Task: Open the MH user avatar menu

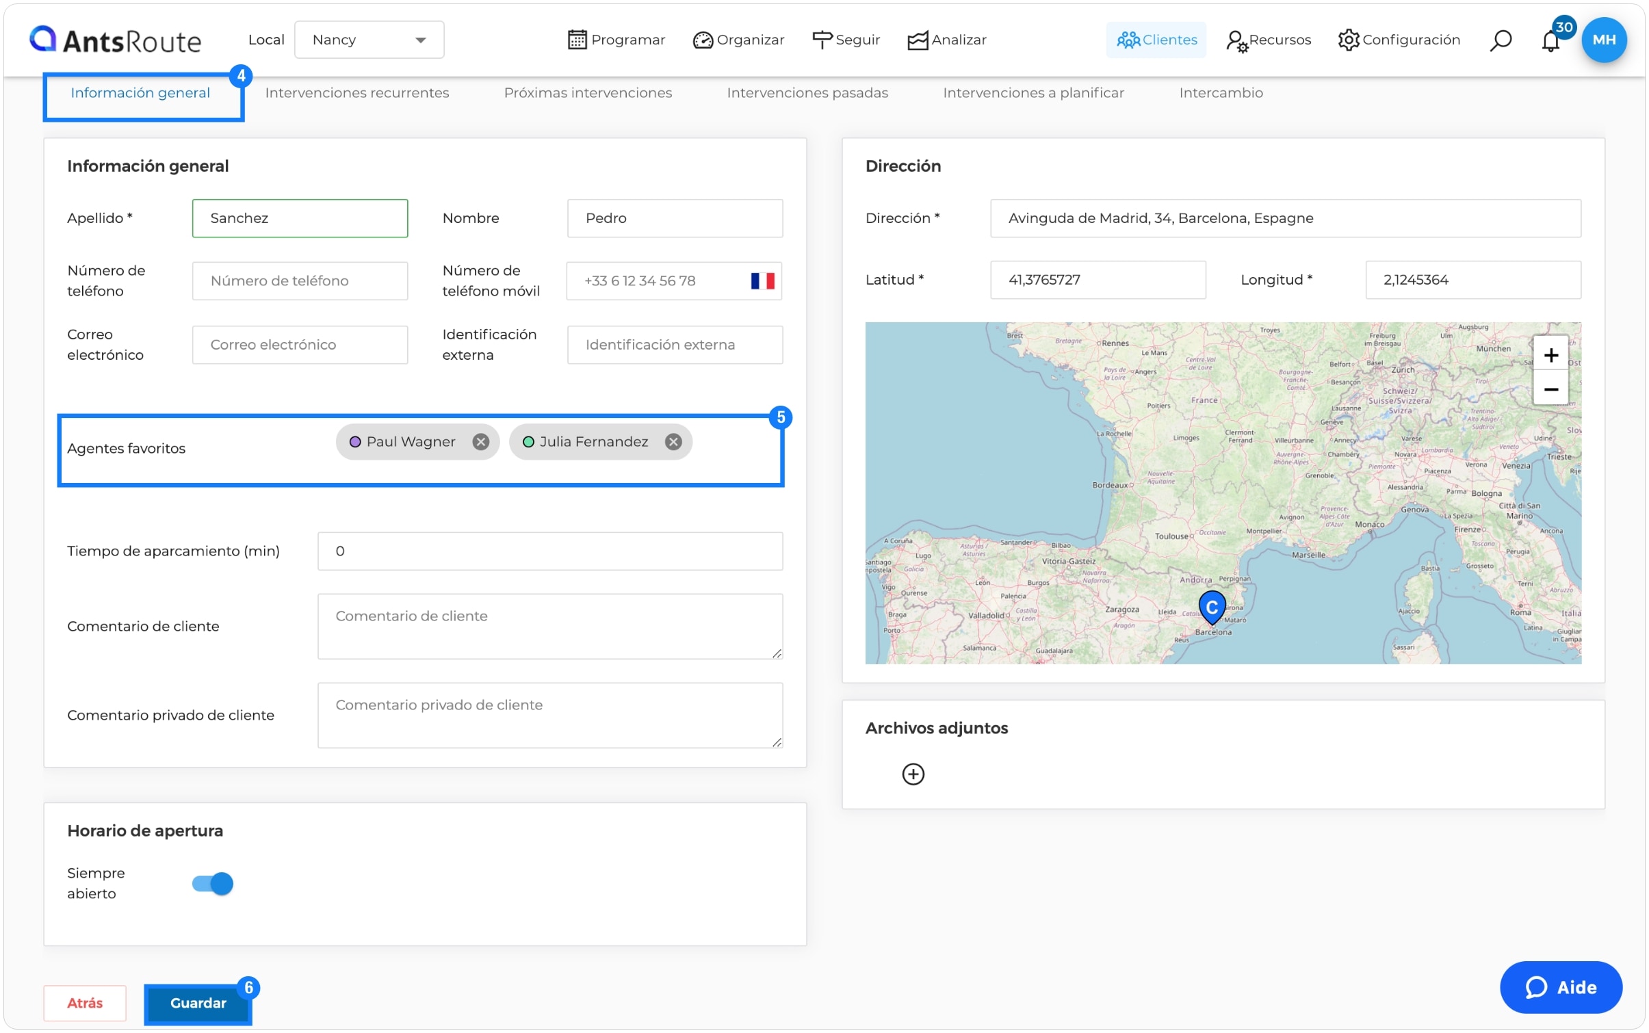Action: pyautogui.click(x=1604, y=40)
